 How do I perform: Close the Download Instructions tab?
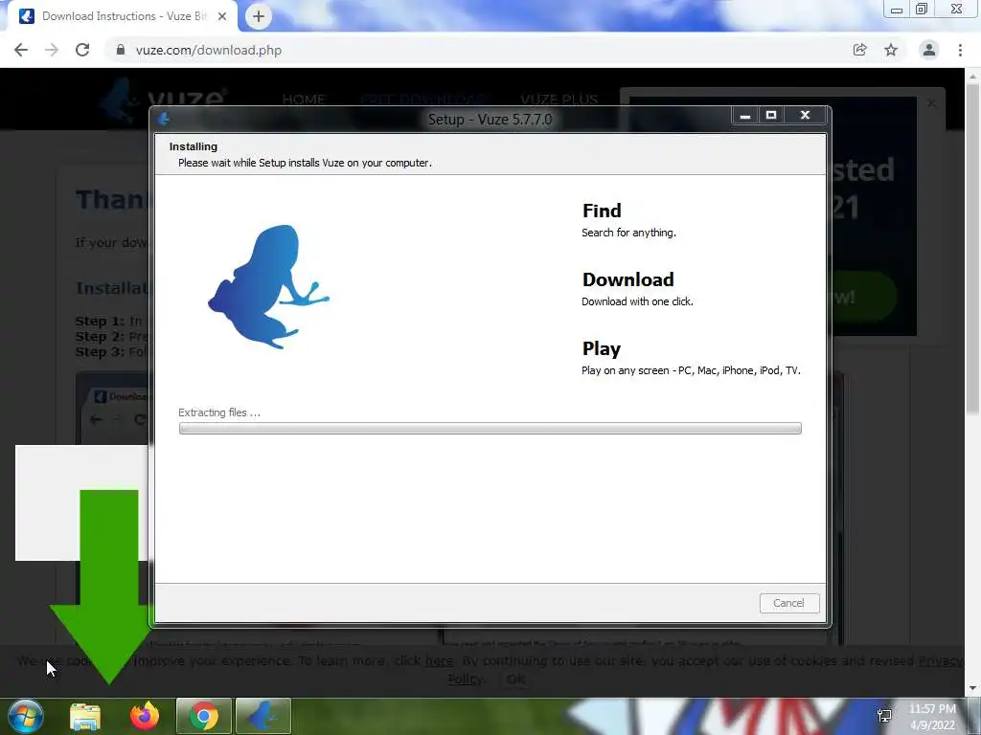[222, 16]
